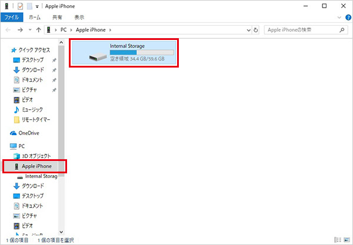Click the Forward navigation arrow
Image resolution: width=353 pixels, height=245 pixels.
point(20,30)
